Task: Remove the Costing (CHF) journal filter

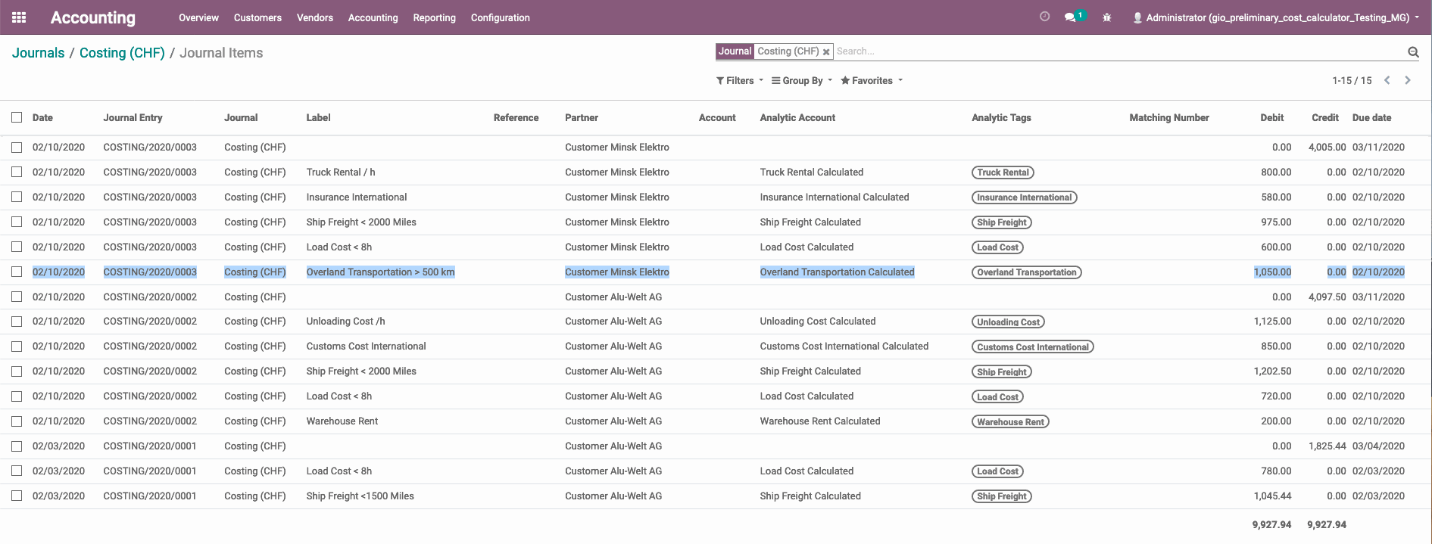Action: pos(826,52)
